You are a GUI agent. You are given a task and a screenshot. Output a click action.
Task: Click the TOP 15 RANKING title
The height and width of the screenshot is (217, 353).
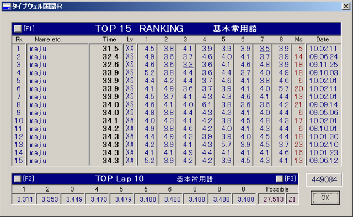point(140,29)
